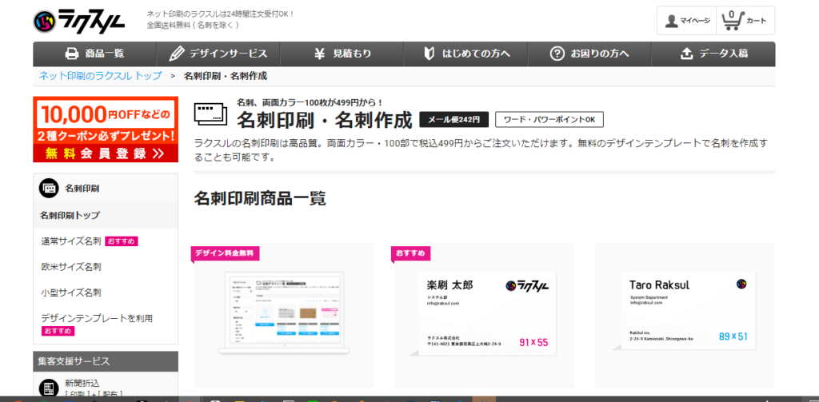This screenshot has height=402, width=819.
Task: Open データ入稿 upload menu
Action: (x=713, y=54)
